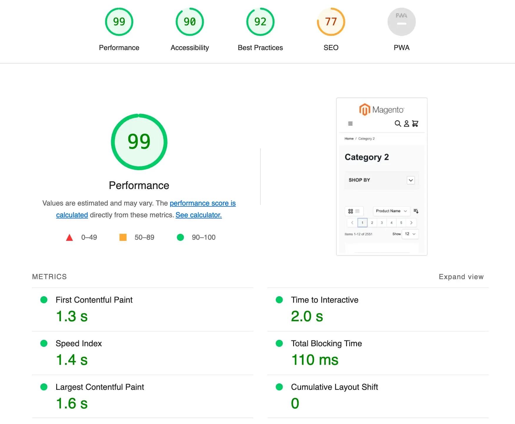
Task: Switch to grid view mode in preview
Action: 350,211
